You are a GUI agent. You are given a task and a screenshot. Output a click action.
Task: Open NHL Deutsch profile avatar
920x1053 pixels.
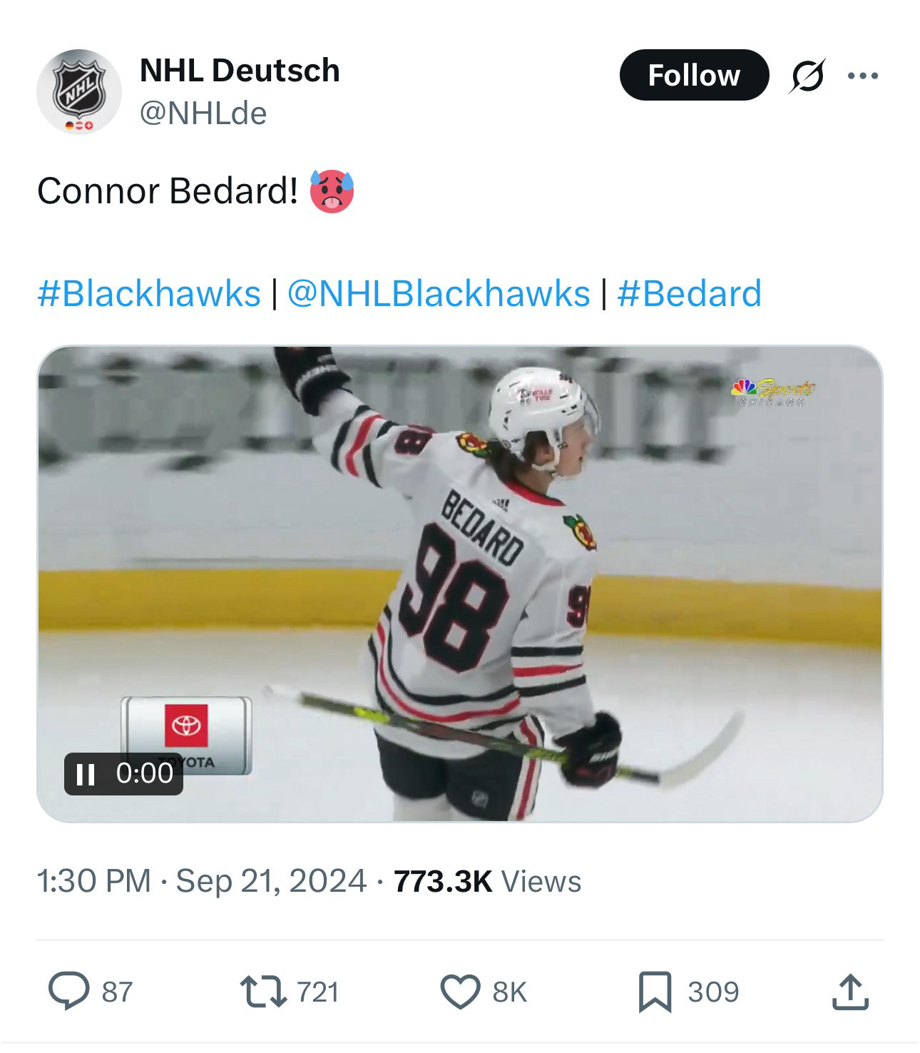tap(79, 91)
